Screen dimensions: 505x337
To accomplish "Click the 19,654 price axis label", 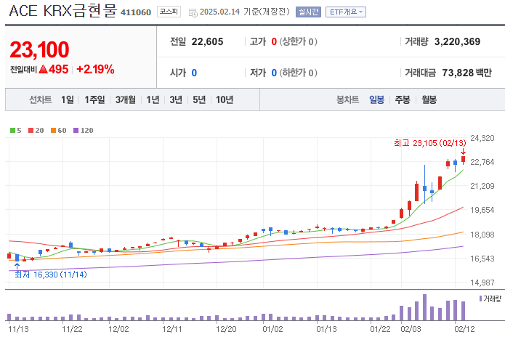I will (482, 210).
